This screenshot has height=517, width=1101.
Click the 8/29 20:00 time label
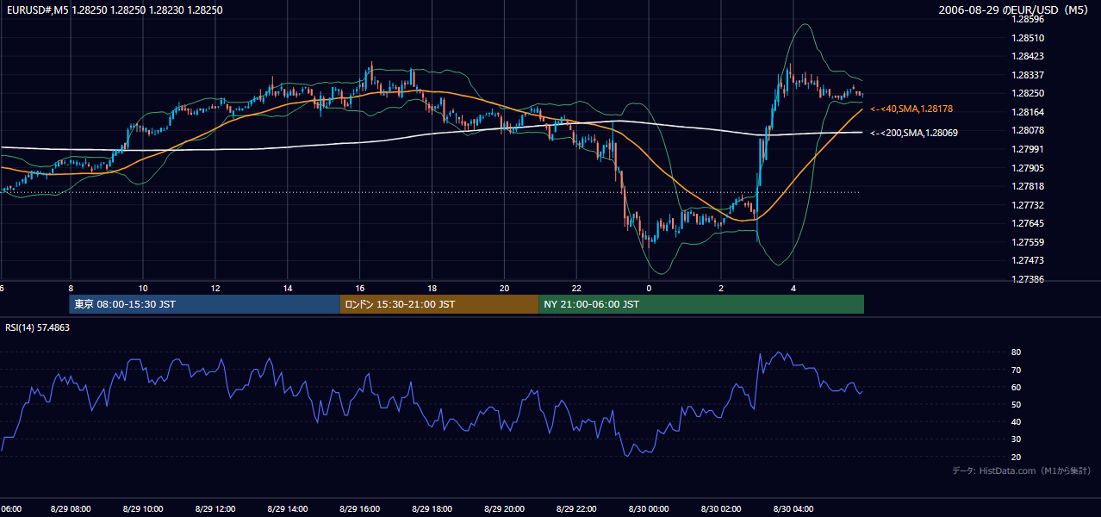tap(505, 509)
